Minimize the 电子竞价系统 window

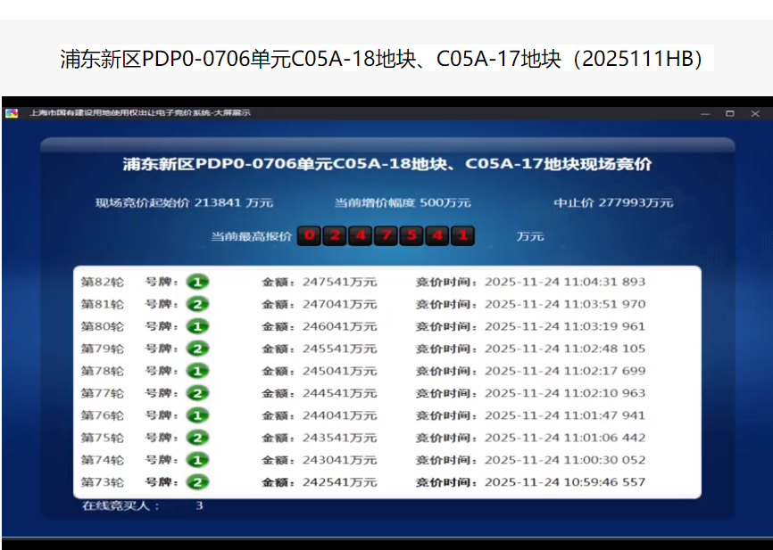click(x=703, y=114)
